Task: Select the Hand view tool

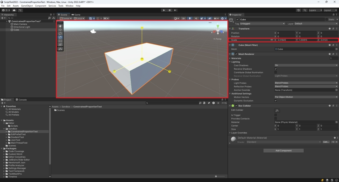Action: [x=60, y=26]
